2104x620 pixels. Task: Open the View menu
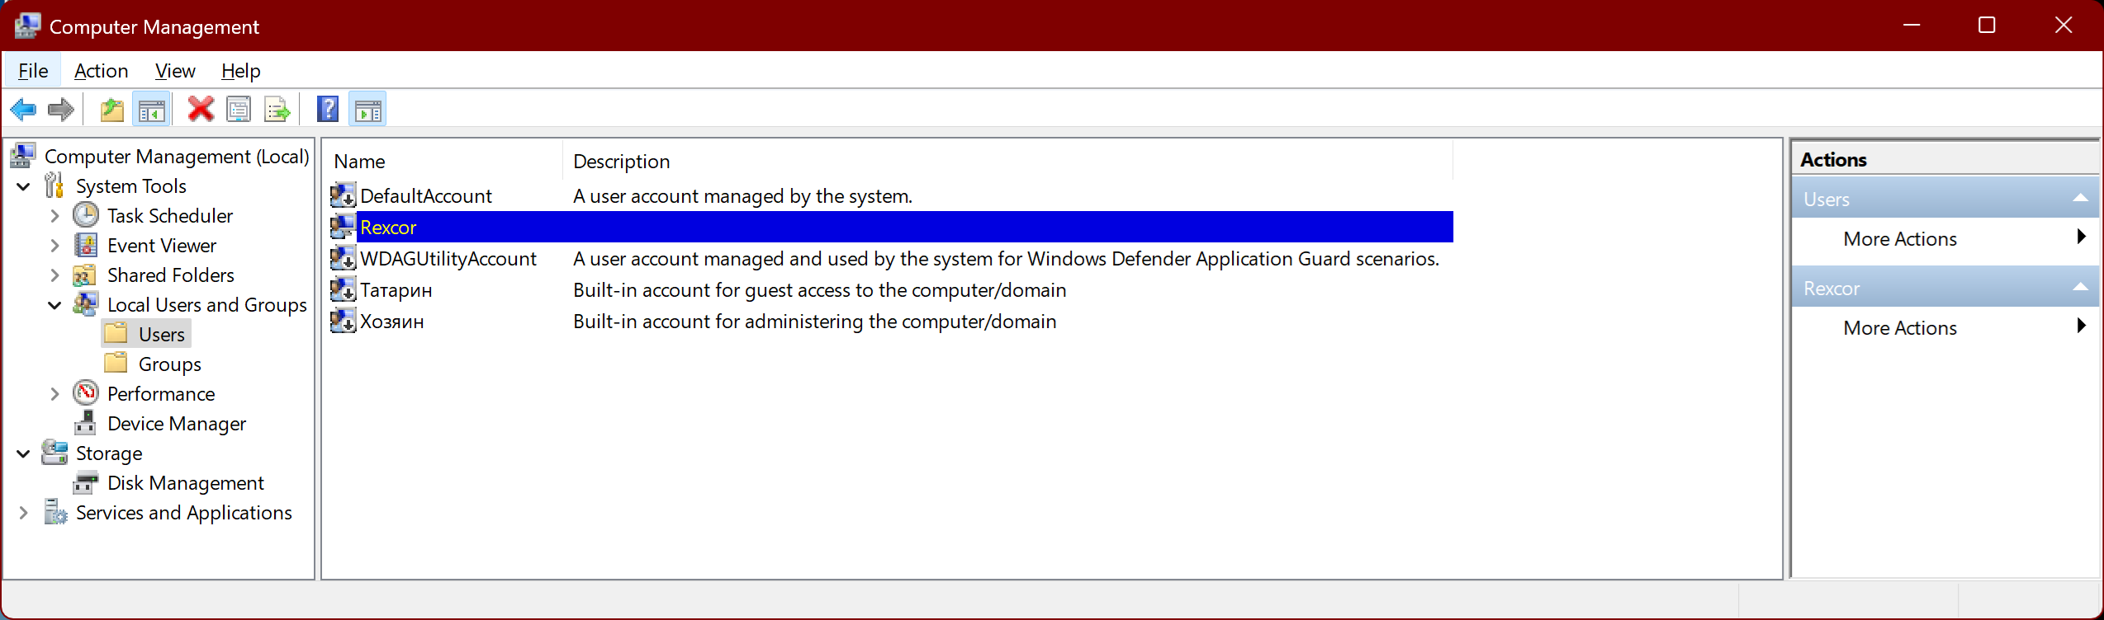[175, 71]
